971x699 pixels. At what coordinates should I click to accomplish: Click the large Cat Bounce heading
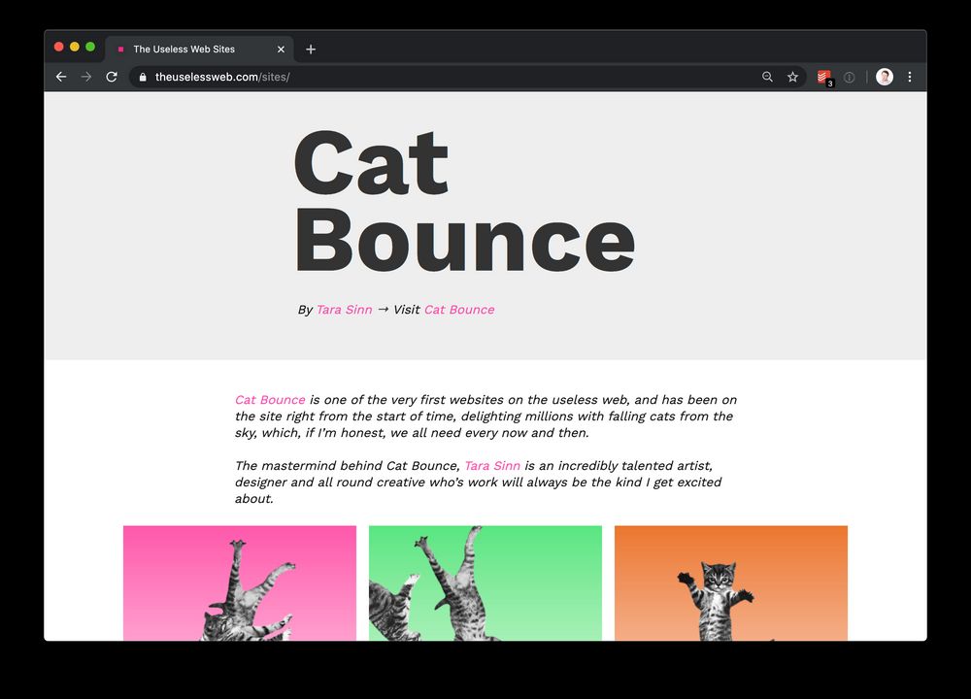(x=464, y=201)
